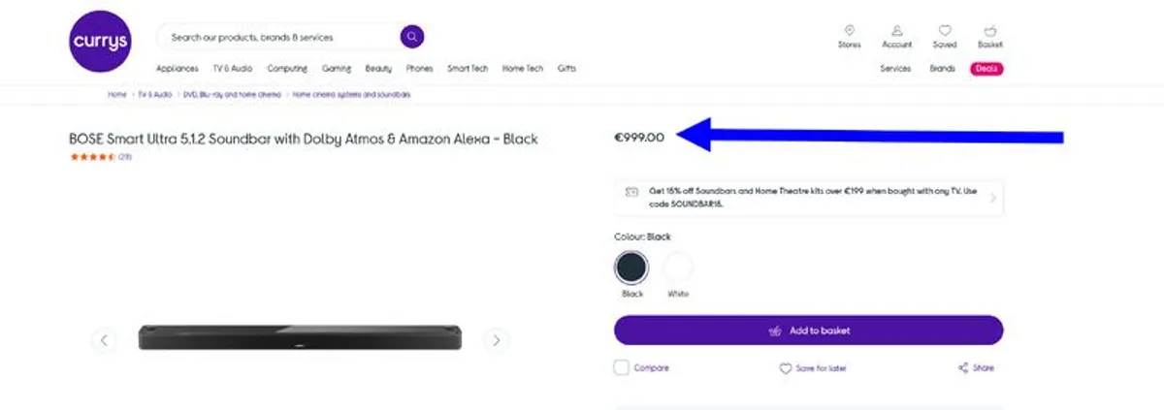Tick the Compare checkbox
Viewport: 1164px width, 410px height.
click(x=622, y=368)
